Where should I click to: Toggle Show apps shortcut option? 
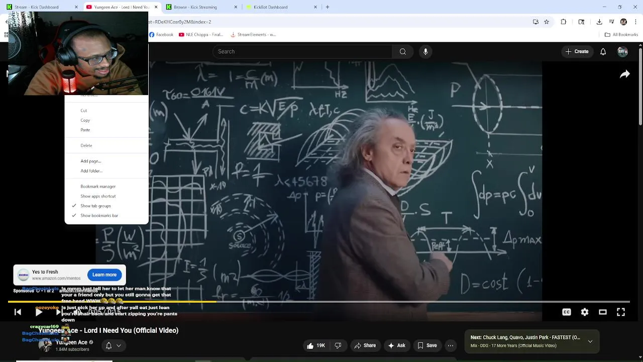pos(106,196)
